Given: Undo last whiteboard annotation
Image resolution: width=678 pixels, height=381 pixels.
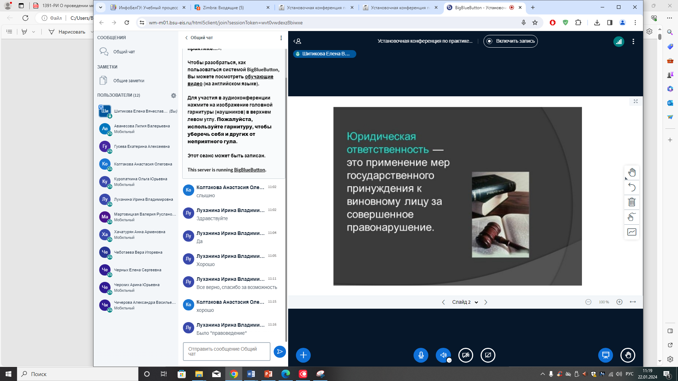Looking at the screenshot, I should 632,187.
